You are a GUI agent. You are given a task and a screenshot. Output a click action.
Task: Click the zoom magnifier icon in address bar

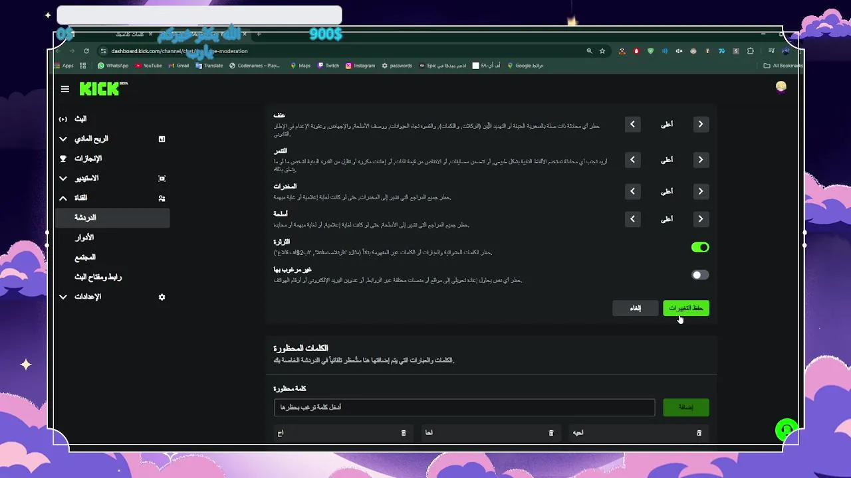[x=589, y=51]
